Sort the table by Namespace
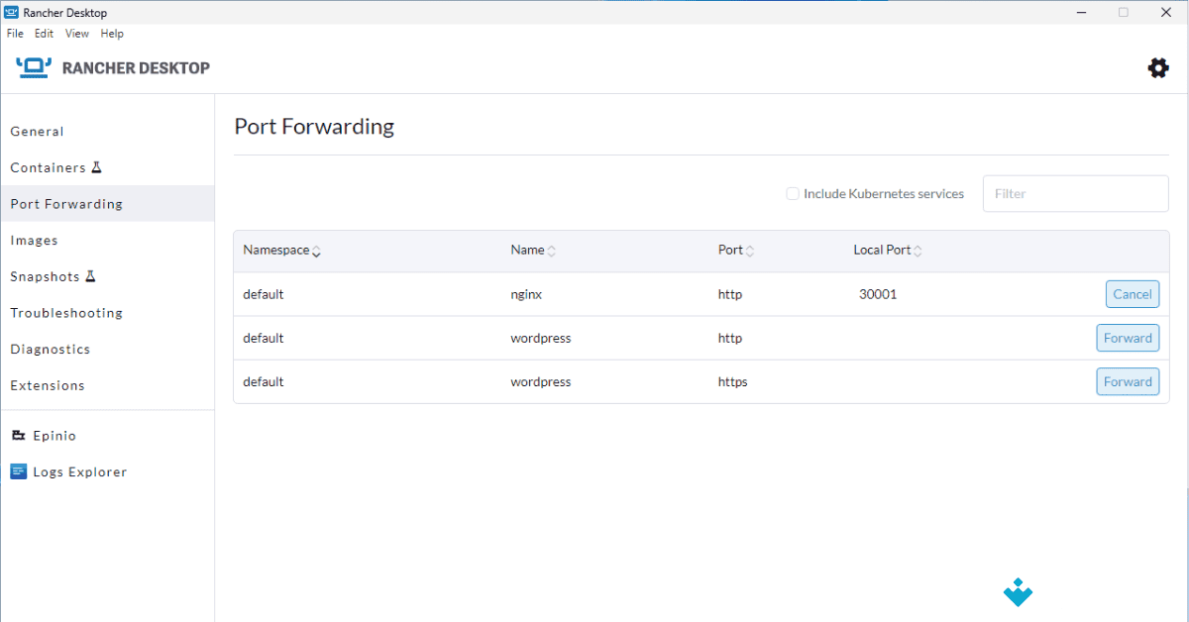 click(x=316, y=252)
